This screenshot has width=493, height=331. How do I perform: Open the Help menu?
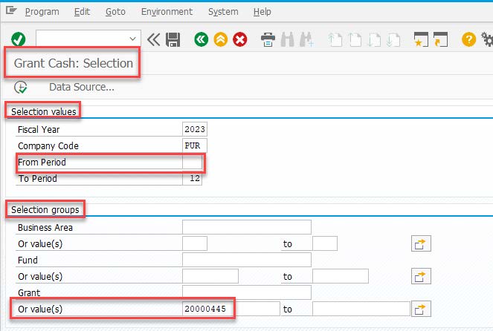(262, 12)
